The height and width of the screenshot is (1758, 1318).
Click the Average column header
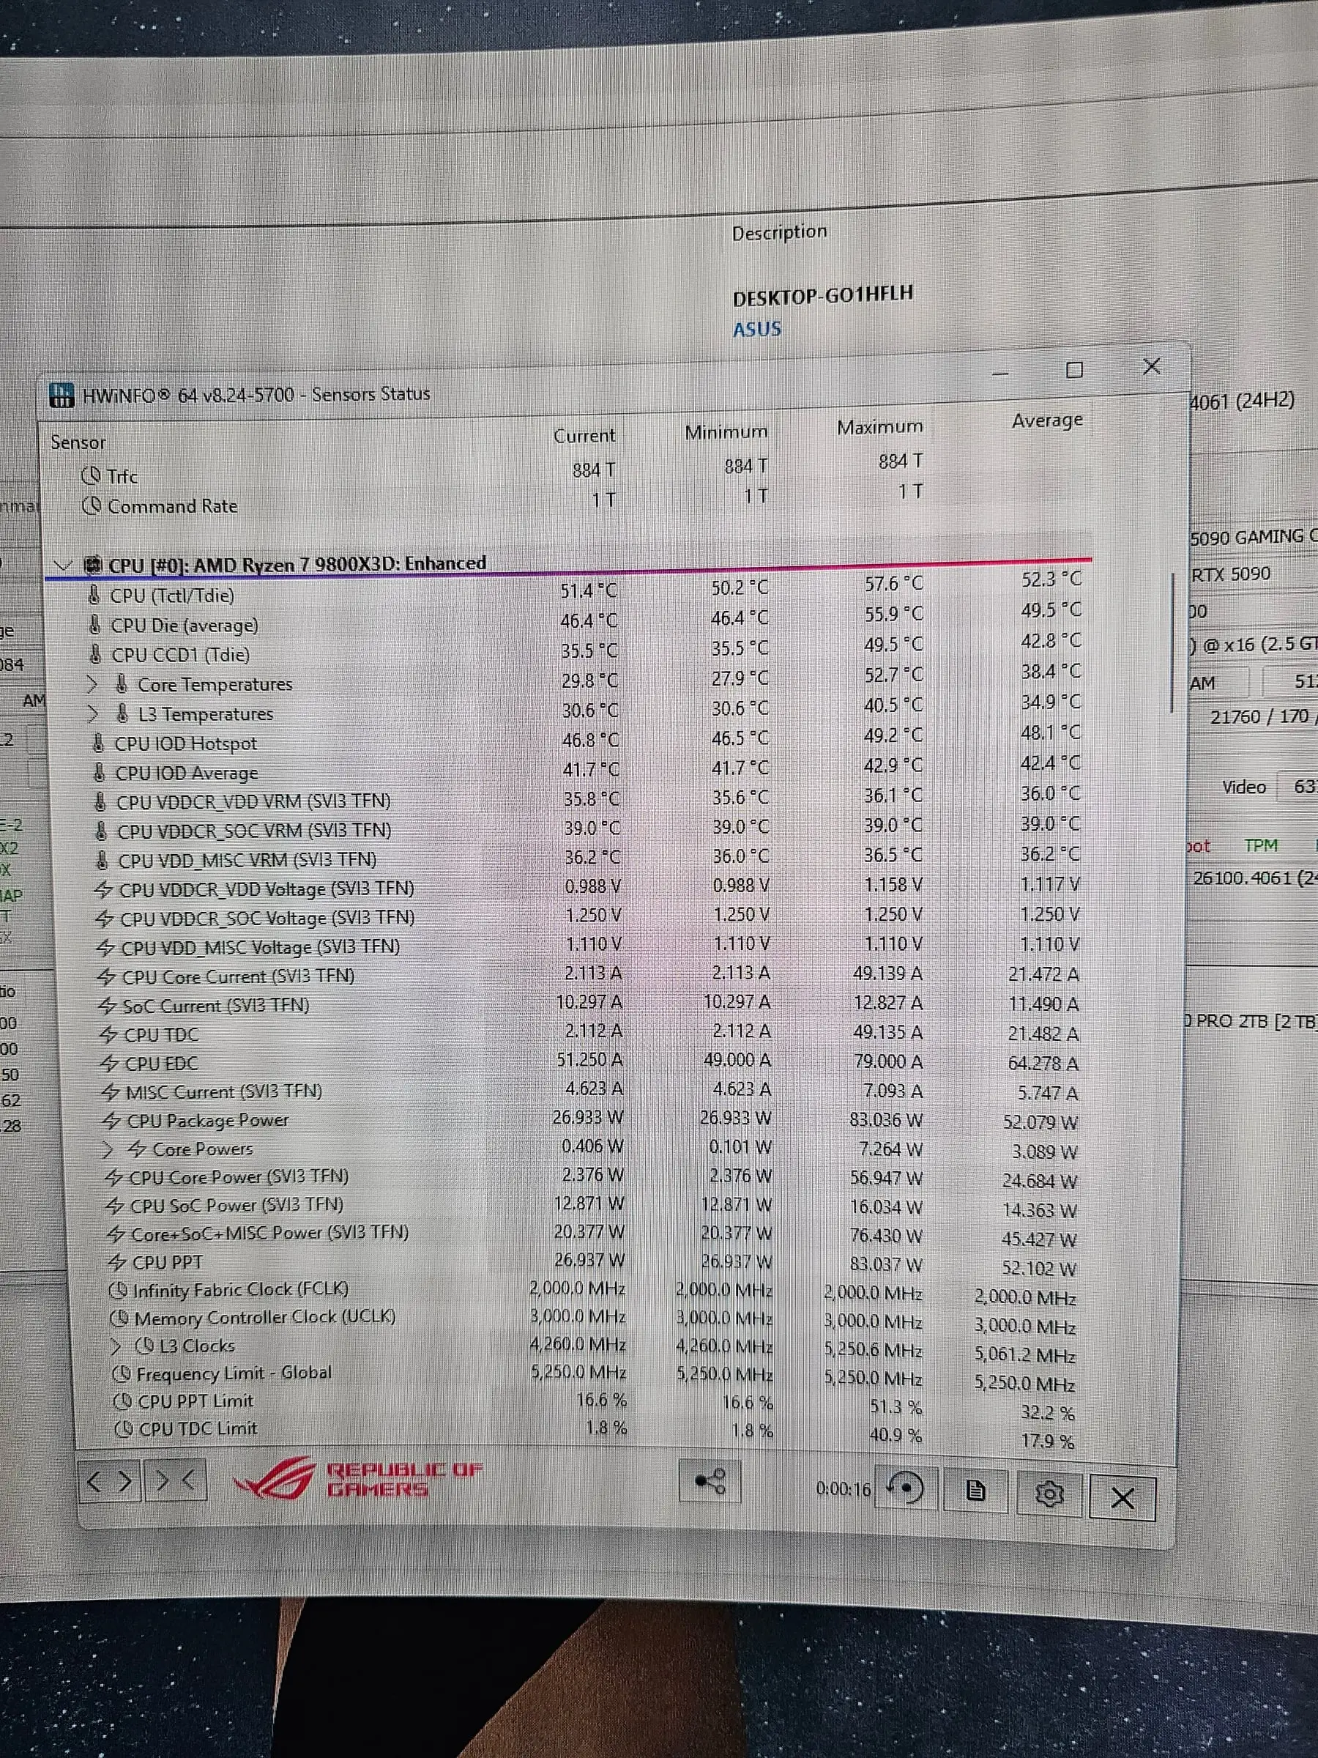[1047, 420]
